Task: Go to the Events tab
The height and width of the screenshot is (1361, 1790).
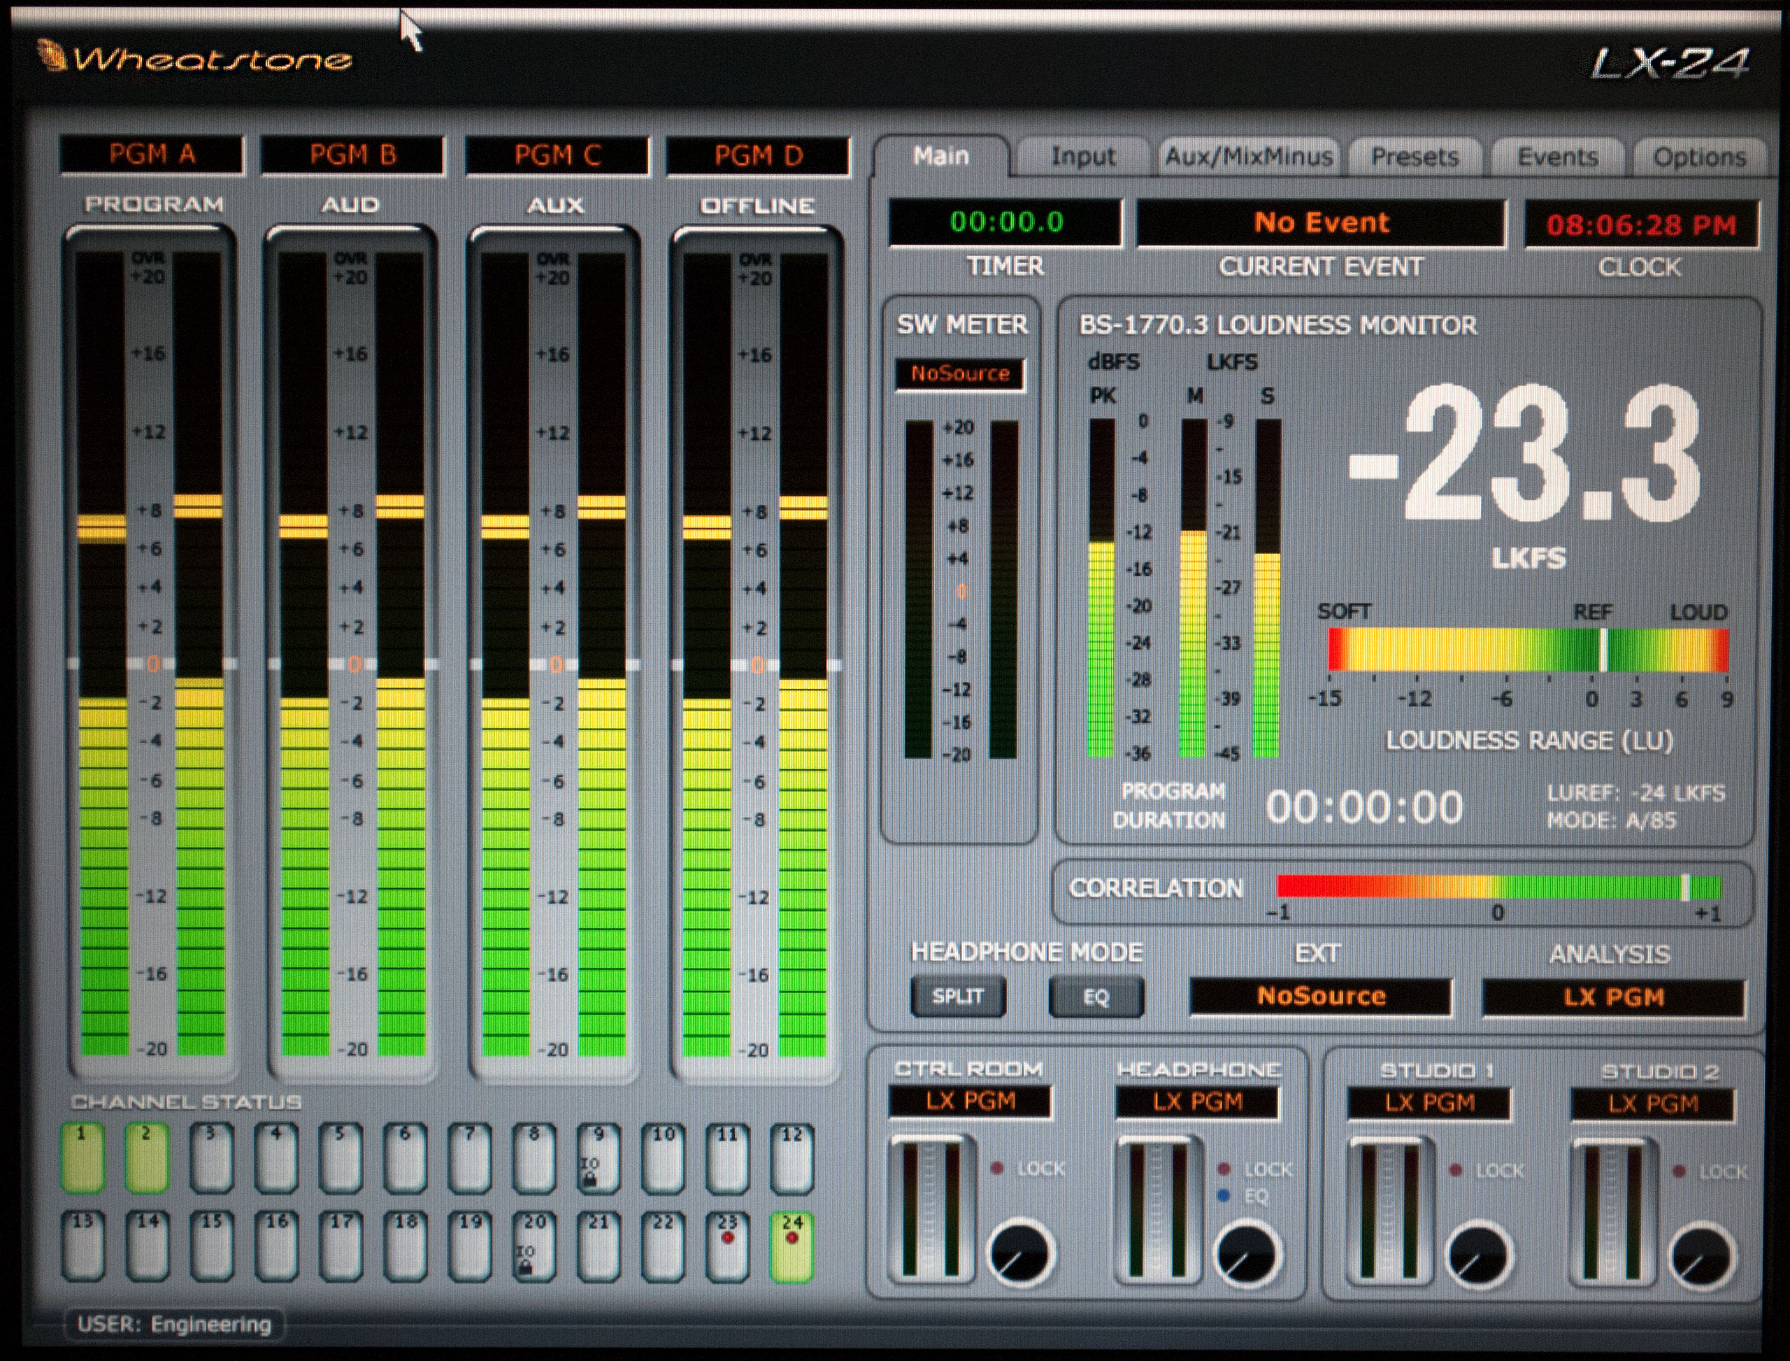Action: point(1558,157)
